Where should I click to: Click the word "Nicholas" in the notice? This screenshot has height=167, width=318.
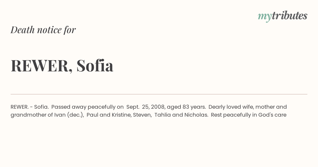(196, 115)
